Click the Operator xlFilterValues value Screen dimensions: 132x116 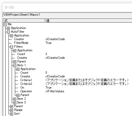tap(55, 91)
